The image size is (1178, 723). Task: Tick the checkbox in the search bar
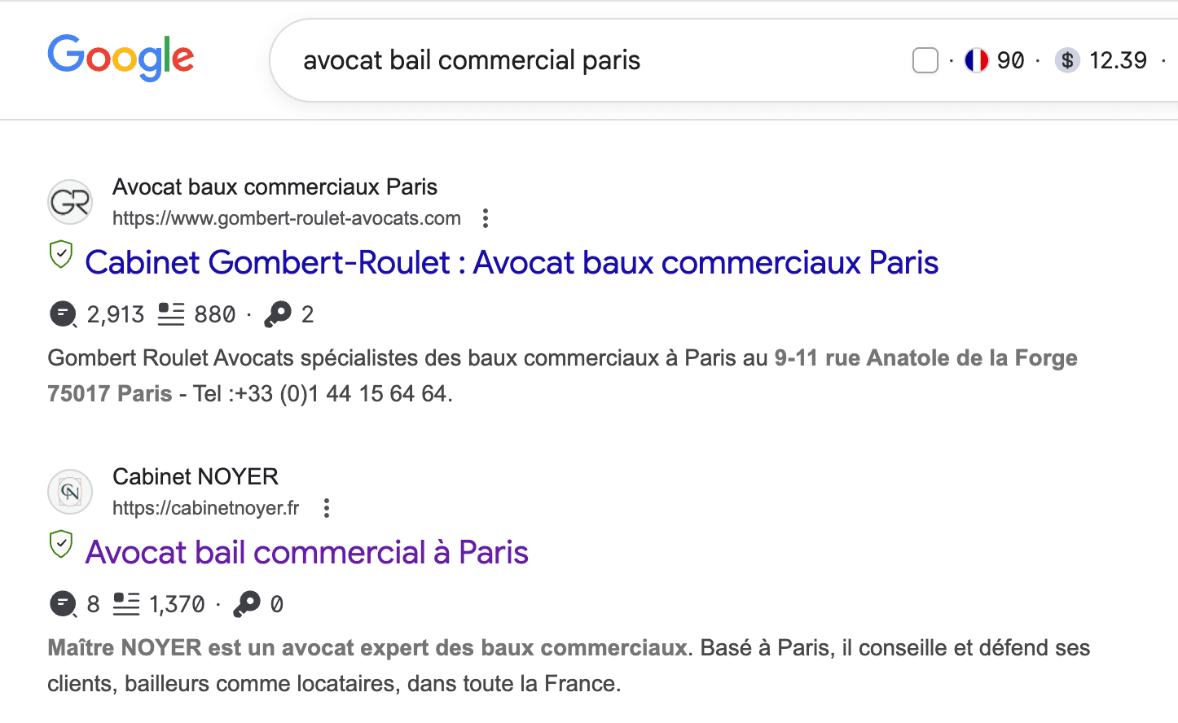[x=925, y=60]
